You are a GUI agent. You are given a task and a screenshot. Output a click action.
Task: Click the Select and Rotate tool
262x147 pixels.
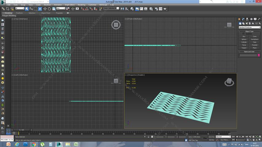click(x=49, y=9)
